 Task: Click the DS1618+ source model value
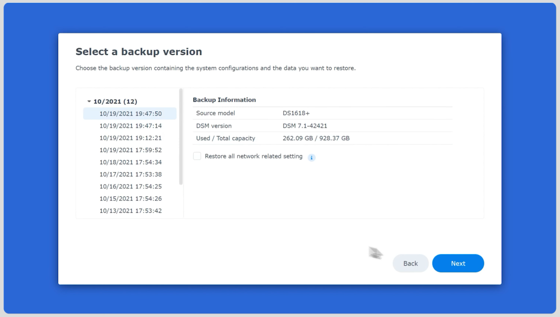[296, 113]
